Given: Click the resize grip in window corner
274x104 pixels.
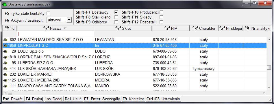Looking at the screenshot, I should 270,100.
